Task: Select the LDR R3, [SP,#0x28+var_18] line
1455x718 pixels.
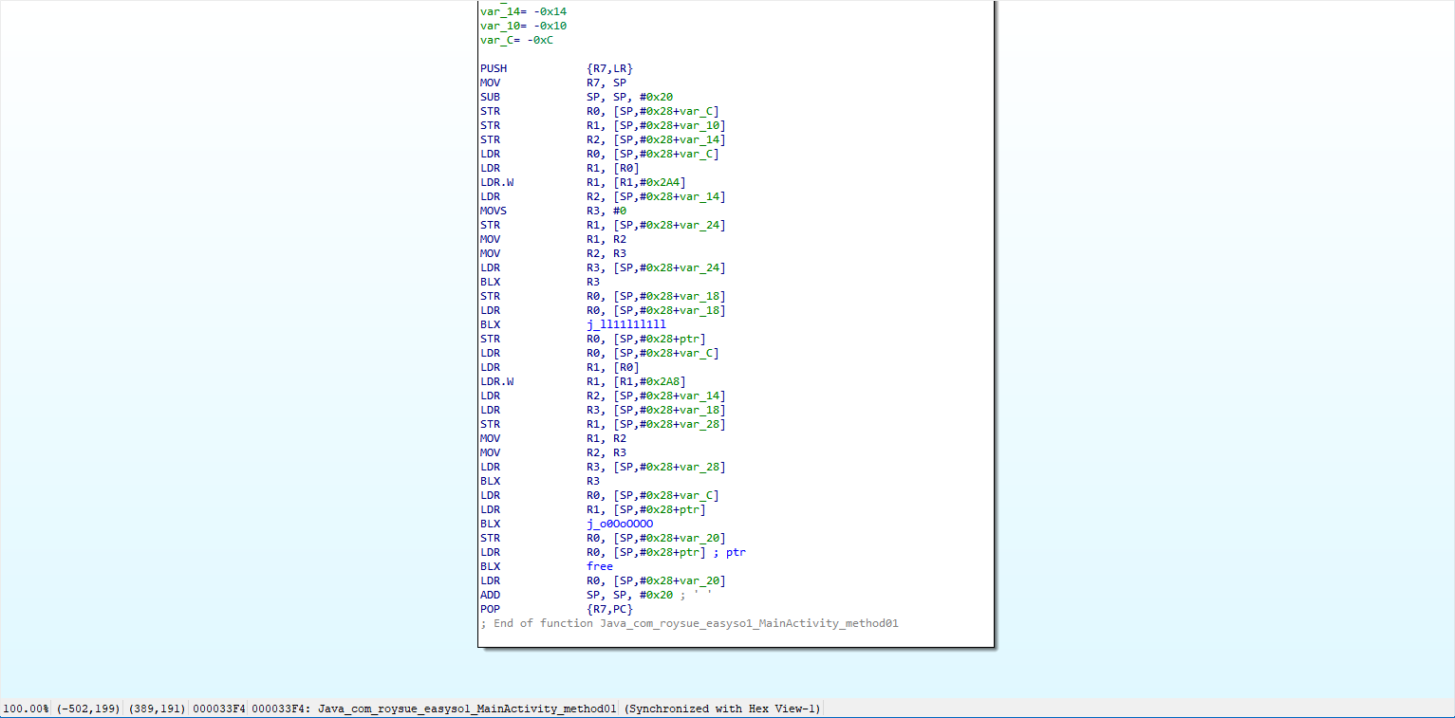Action: point(603,410)
